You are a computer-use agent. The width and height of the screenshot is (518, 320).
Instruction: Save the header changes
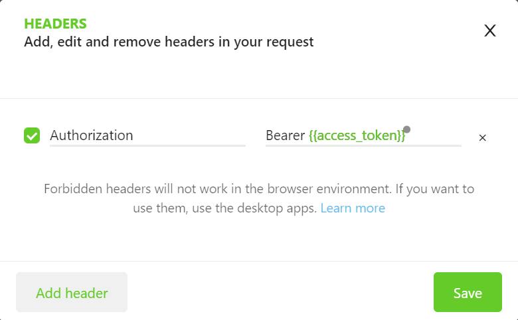tap(468, 292)
